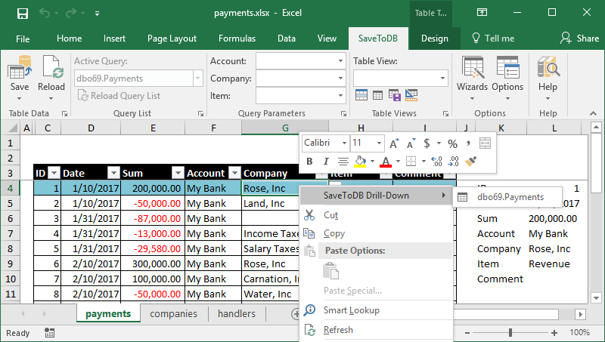
Task: Click the quick access Save disk icon
Action: [23, 14]
